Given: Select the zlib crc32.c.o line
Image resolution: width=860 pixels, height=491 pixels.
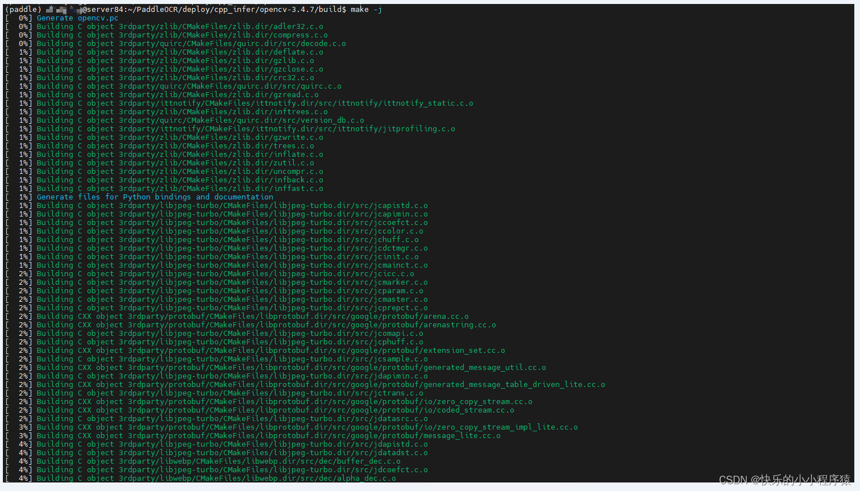Looking at the screenshot, I should (160, 77).
